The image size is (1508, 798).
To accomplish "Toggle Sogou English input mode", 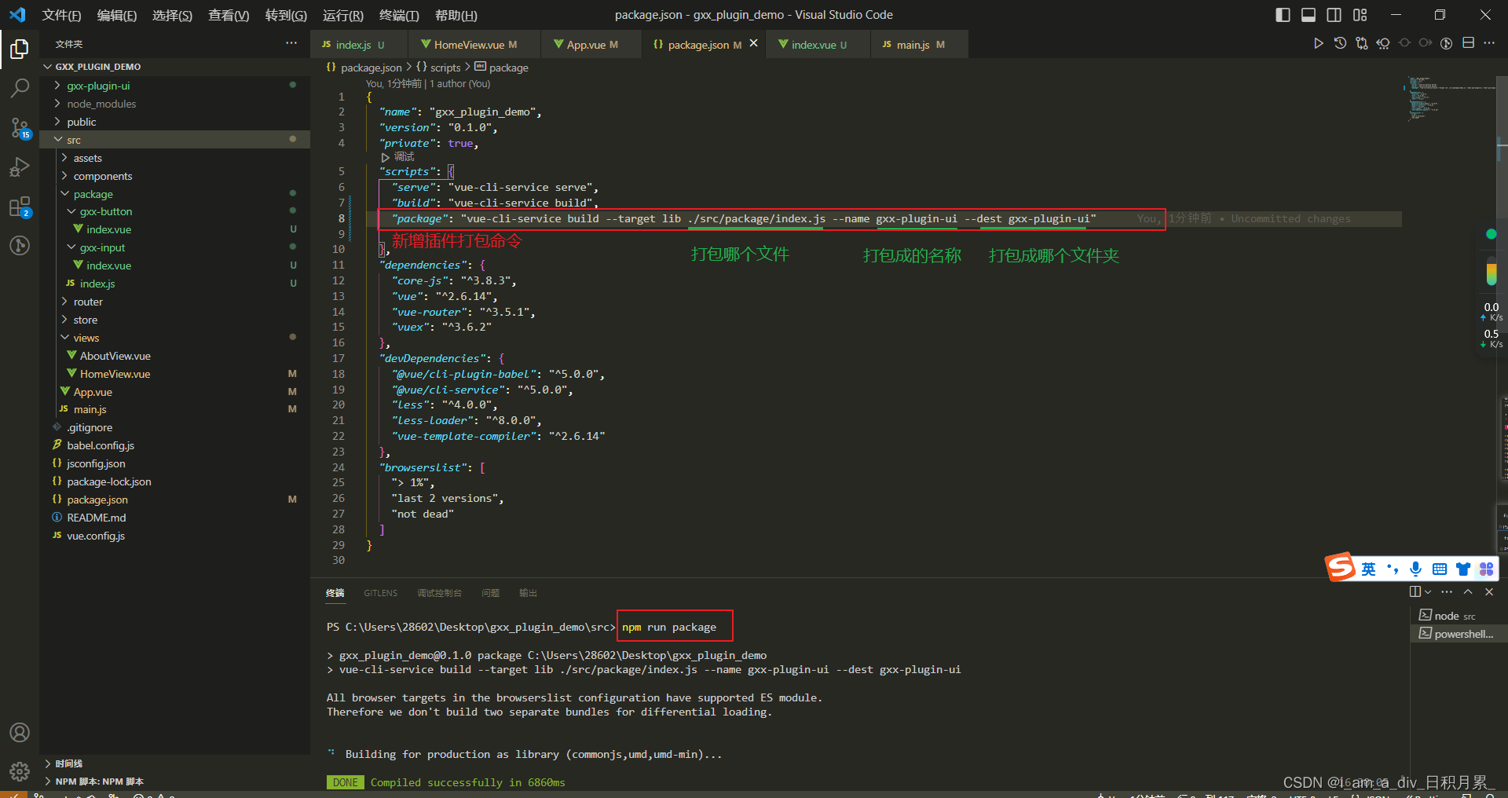I will [1368, 569].
